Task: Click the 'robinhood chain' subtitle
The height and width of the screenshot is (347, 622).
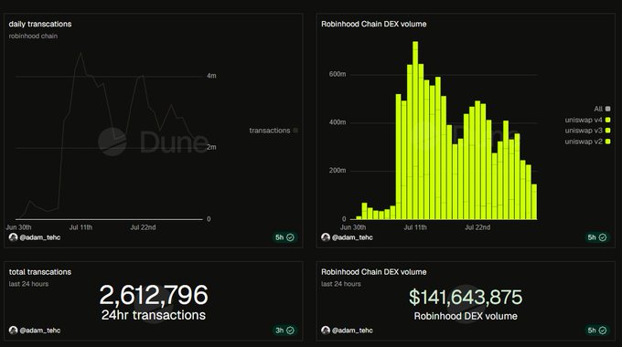Action: coord(33,36)
